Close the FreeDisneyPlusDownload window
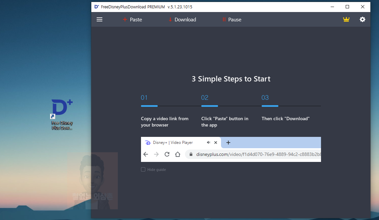The height and width of the screenshot is (220, 379). pos(363,7)
